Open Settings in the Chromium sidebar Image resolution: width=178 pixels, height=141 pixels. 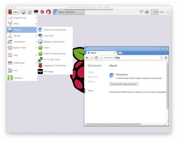[92, 81]
